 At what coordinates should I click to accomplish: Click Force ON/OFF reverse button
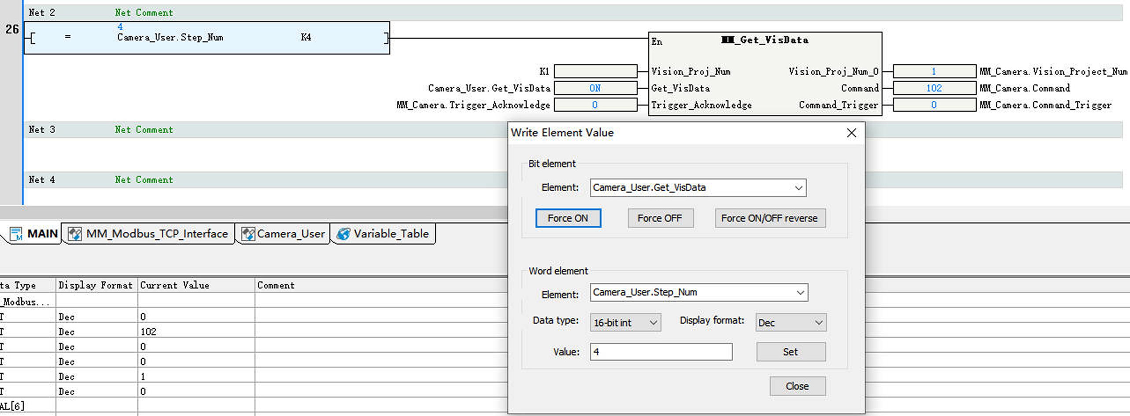(769, 218)
